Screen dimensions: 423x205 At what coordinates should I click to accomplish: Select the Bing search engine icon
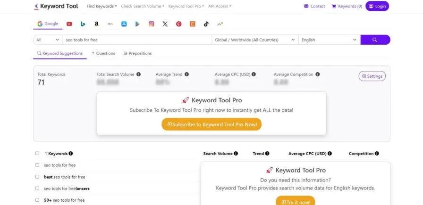click(x=83, y=24)
